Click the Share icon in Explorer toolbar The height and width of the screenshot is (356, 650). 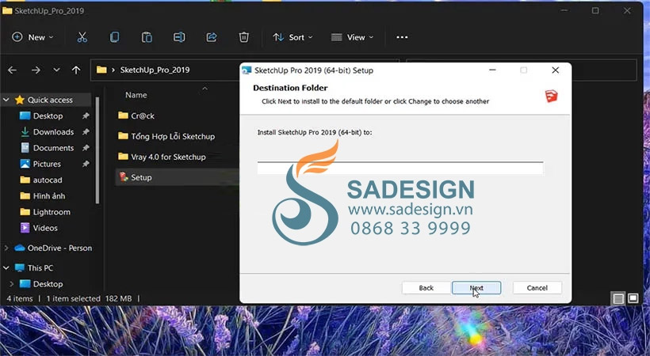(212, 37)
